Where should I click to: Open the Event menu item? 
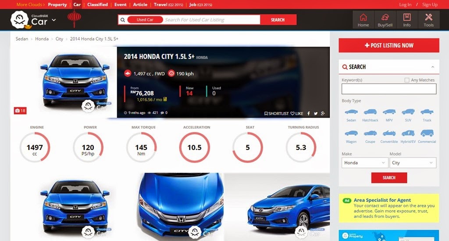pyautogui.click(x=120, y=4)
